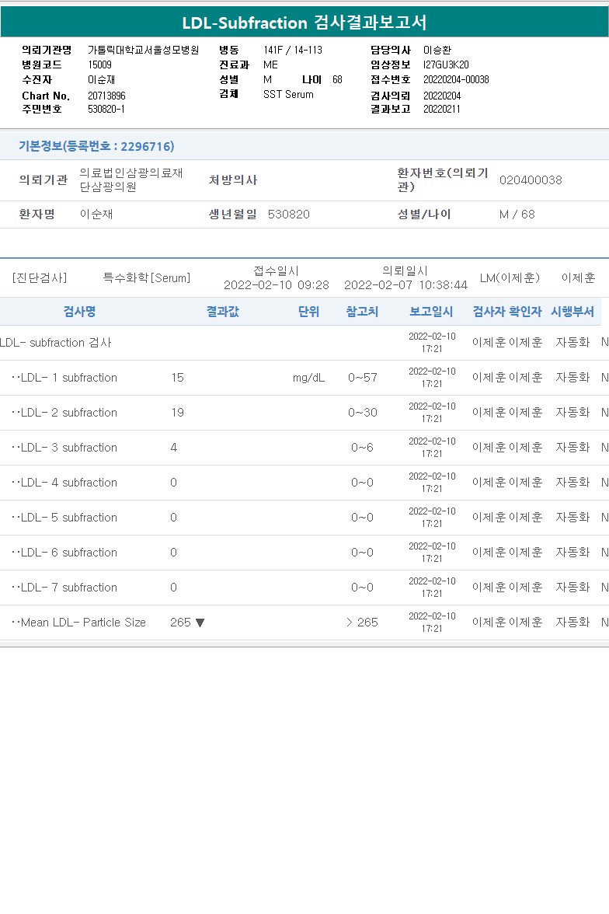Select the LDL- 1 subfraction row
Image resolution: width=609 pixels, height=914 pixels.
pyautogui.click(x=304, y=378)
